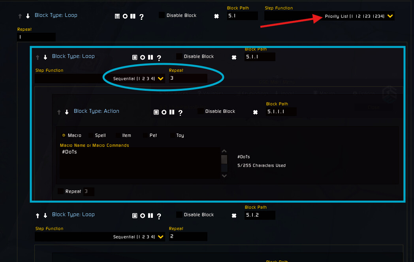Click the repeat count box showing 3 beside Repeat checkbox

(89, 191)
